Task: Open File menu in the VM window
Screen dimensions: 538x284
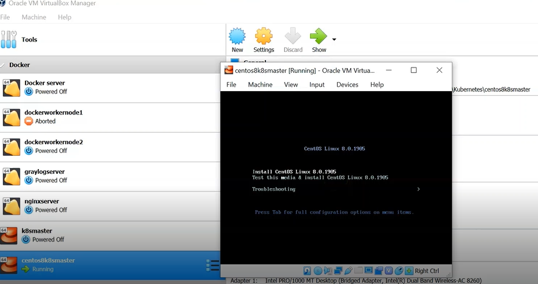Action: click(231, 84)
